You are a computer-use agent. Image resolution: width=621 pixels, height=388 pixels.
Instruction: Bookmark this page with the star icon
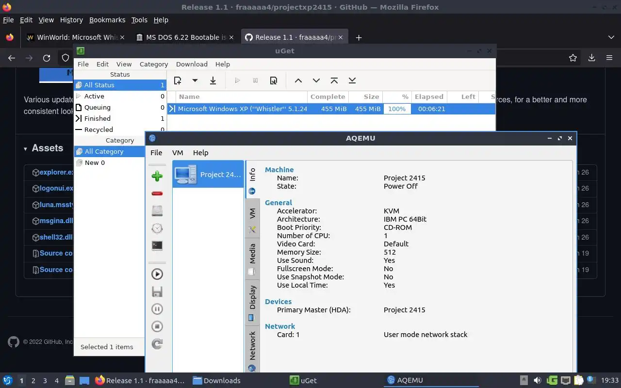point(573,58)
